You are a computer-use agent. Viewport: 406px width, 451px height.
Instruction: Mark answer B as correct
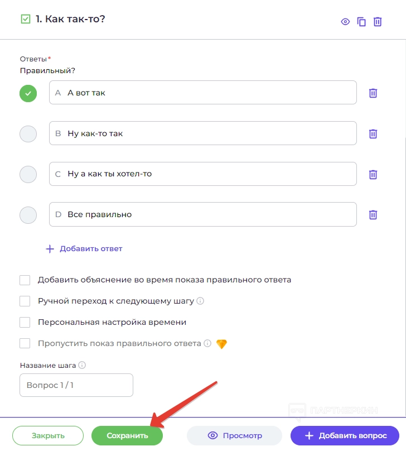(28, 134)
